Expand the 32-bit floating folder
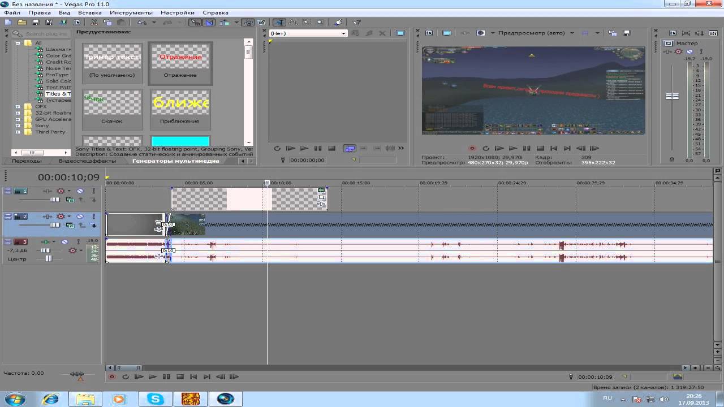Viewport: 724px width, 407px height. point(18,112)
